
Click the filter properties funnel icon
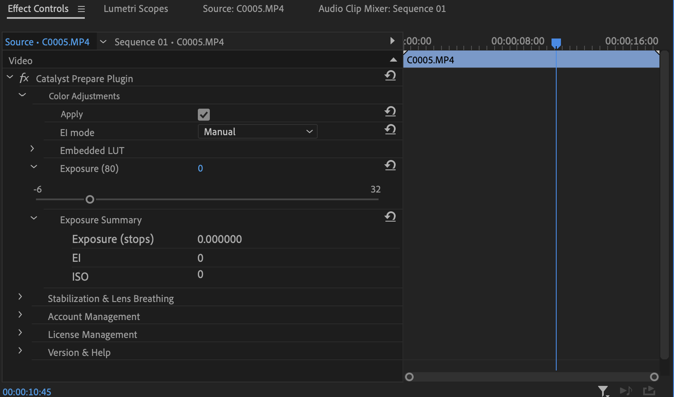(x=603, y=391)
